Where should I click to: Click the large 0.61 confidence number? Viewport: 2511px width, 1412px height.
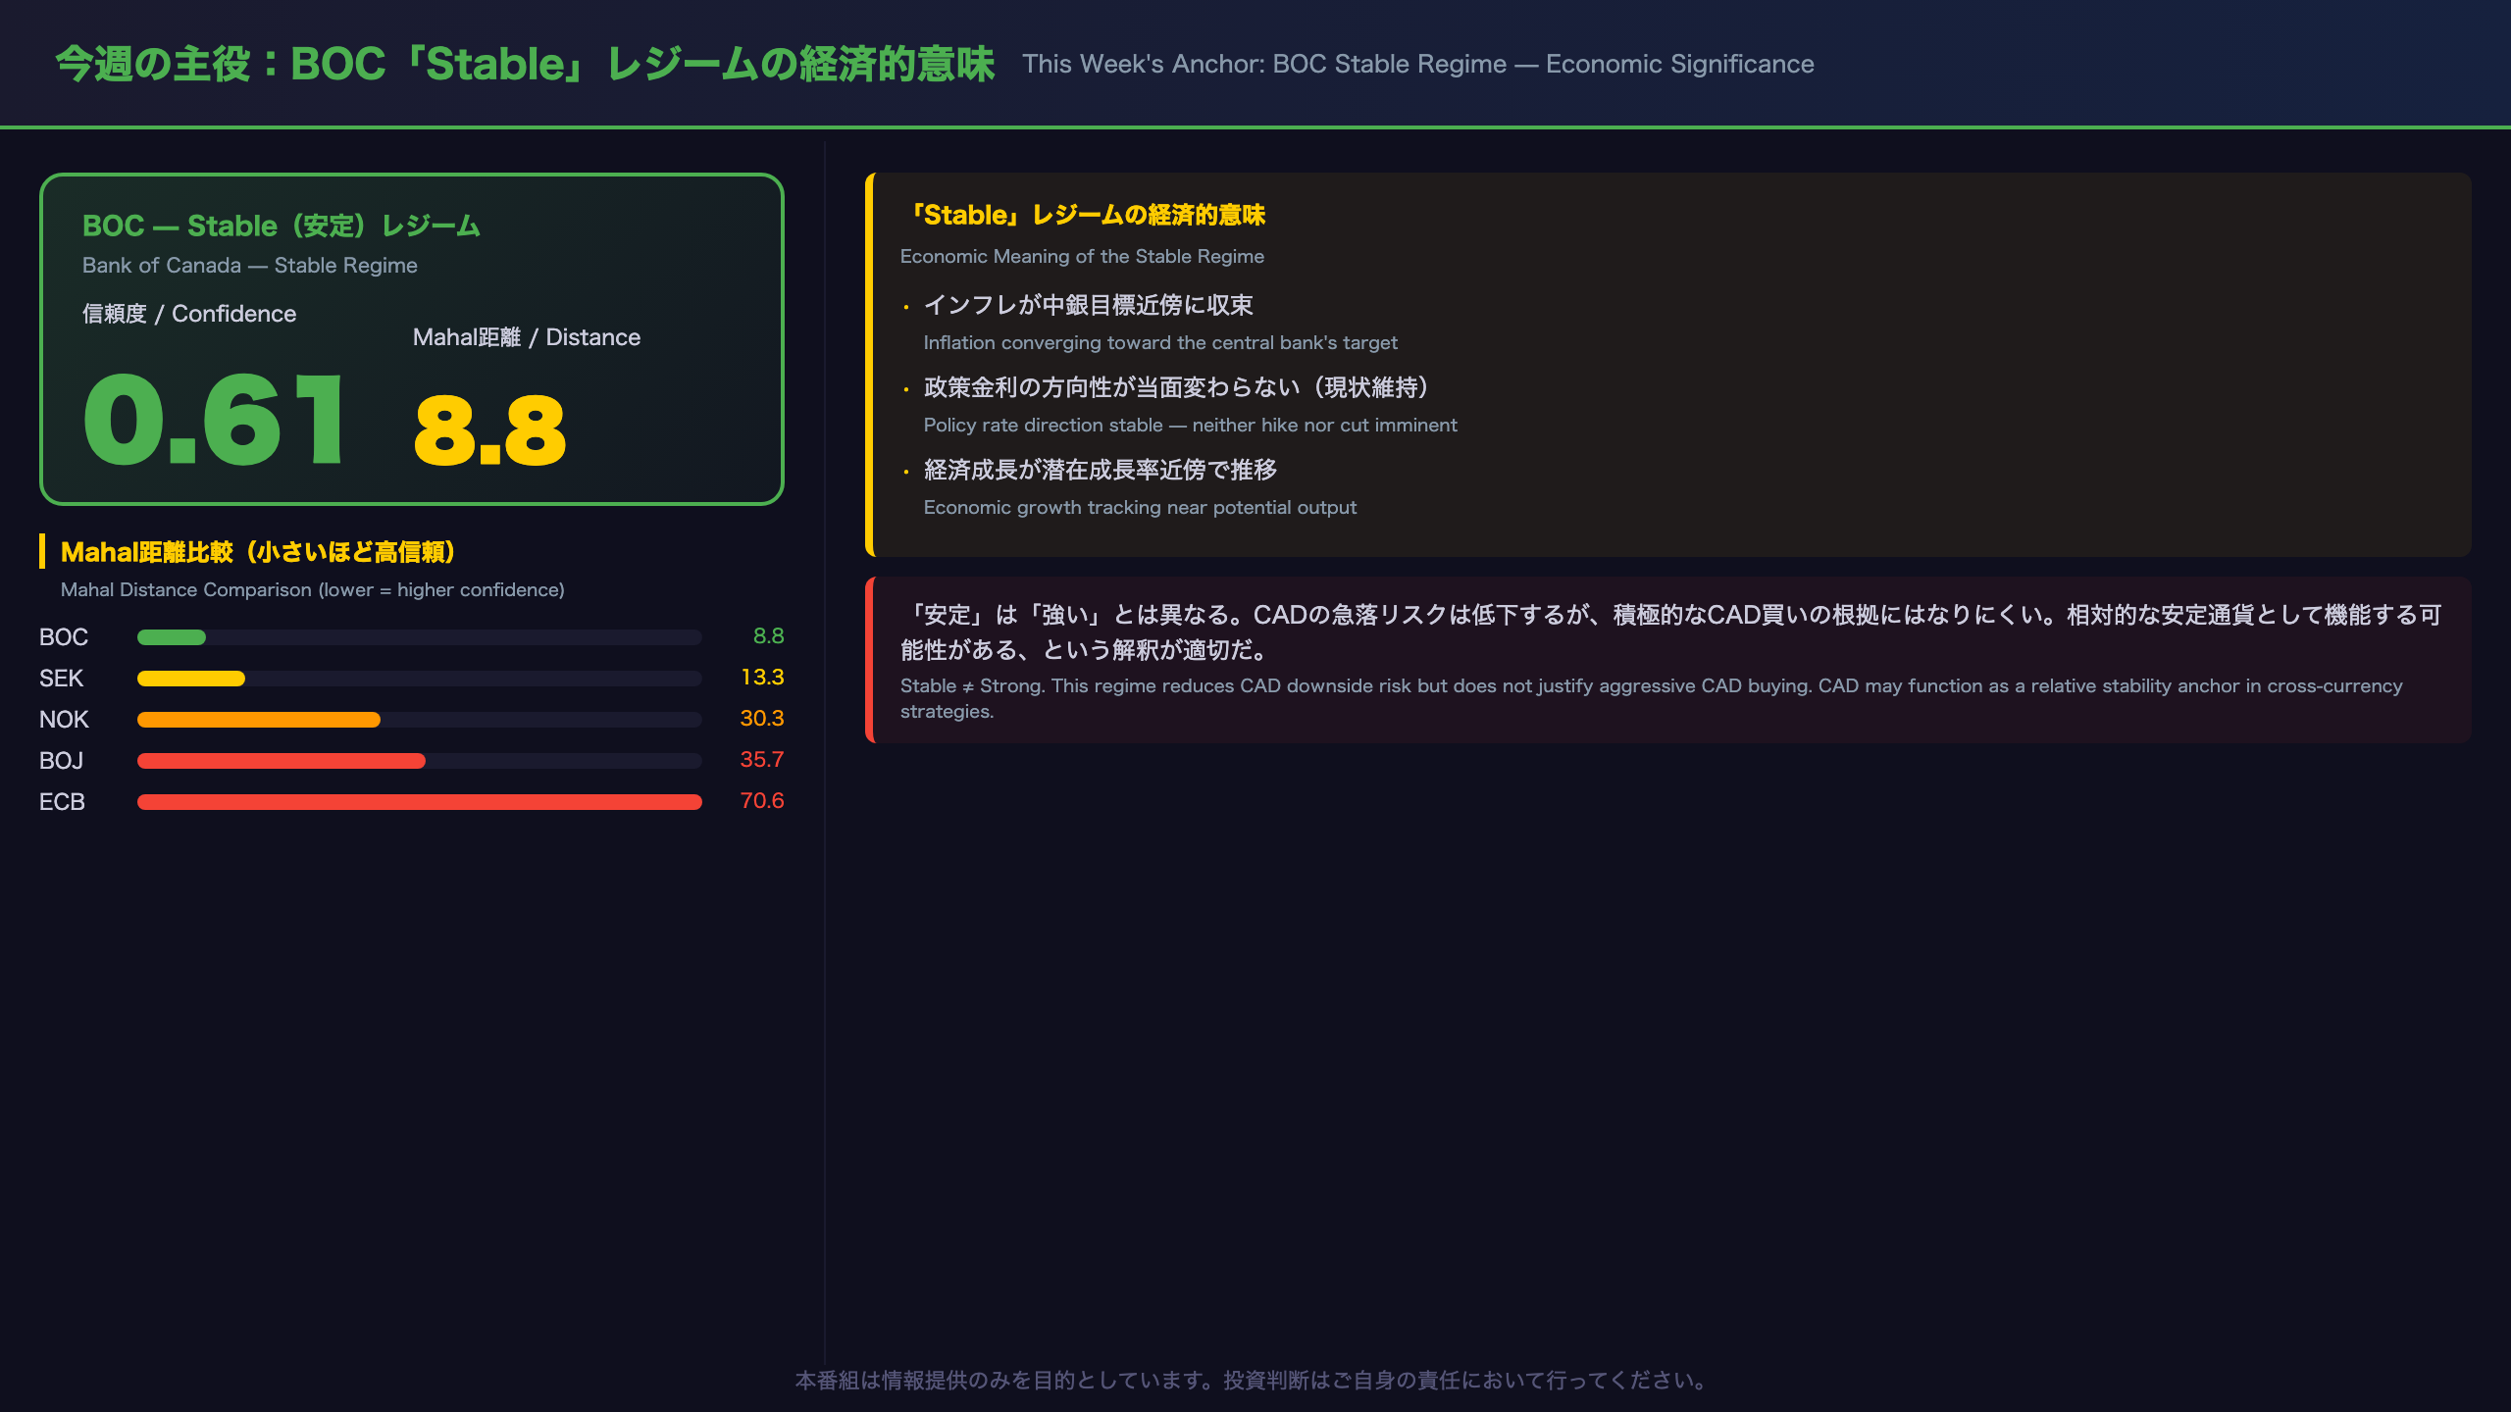point(214,420)
